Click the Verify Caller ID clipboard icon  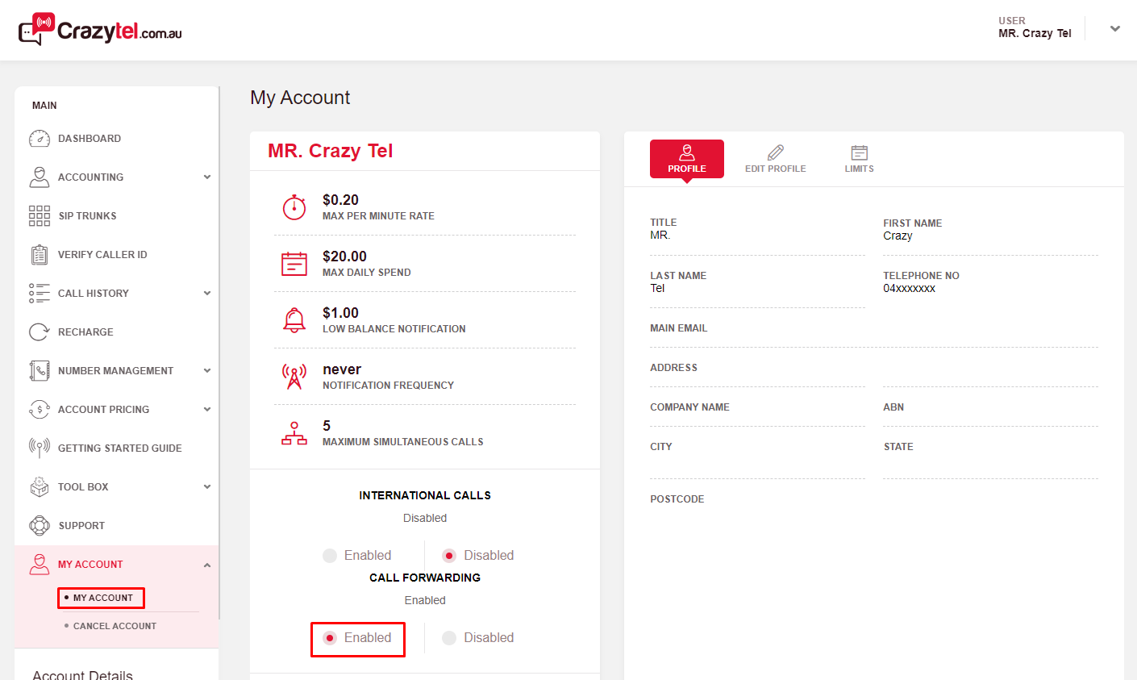[x=40, y=255]
